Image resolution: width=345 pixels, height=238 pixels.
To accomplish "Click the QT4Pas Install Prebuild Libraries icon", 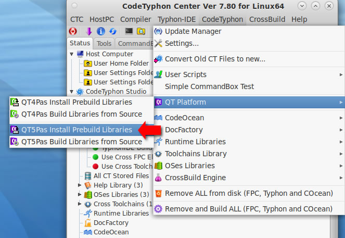I will pos(15,102).
